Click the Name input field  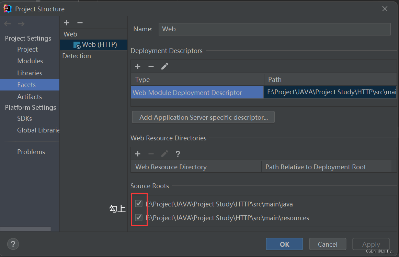(x=274, y=29)
